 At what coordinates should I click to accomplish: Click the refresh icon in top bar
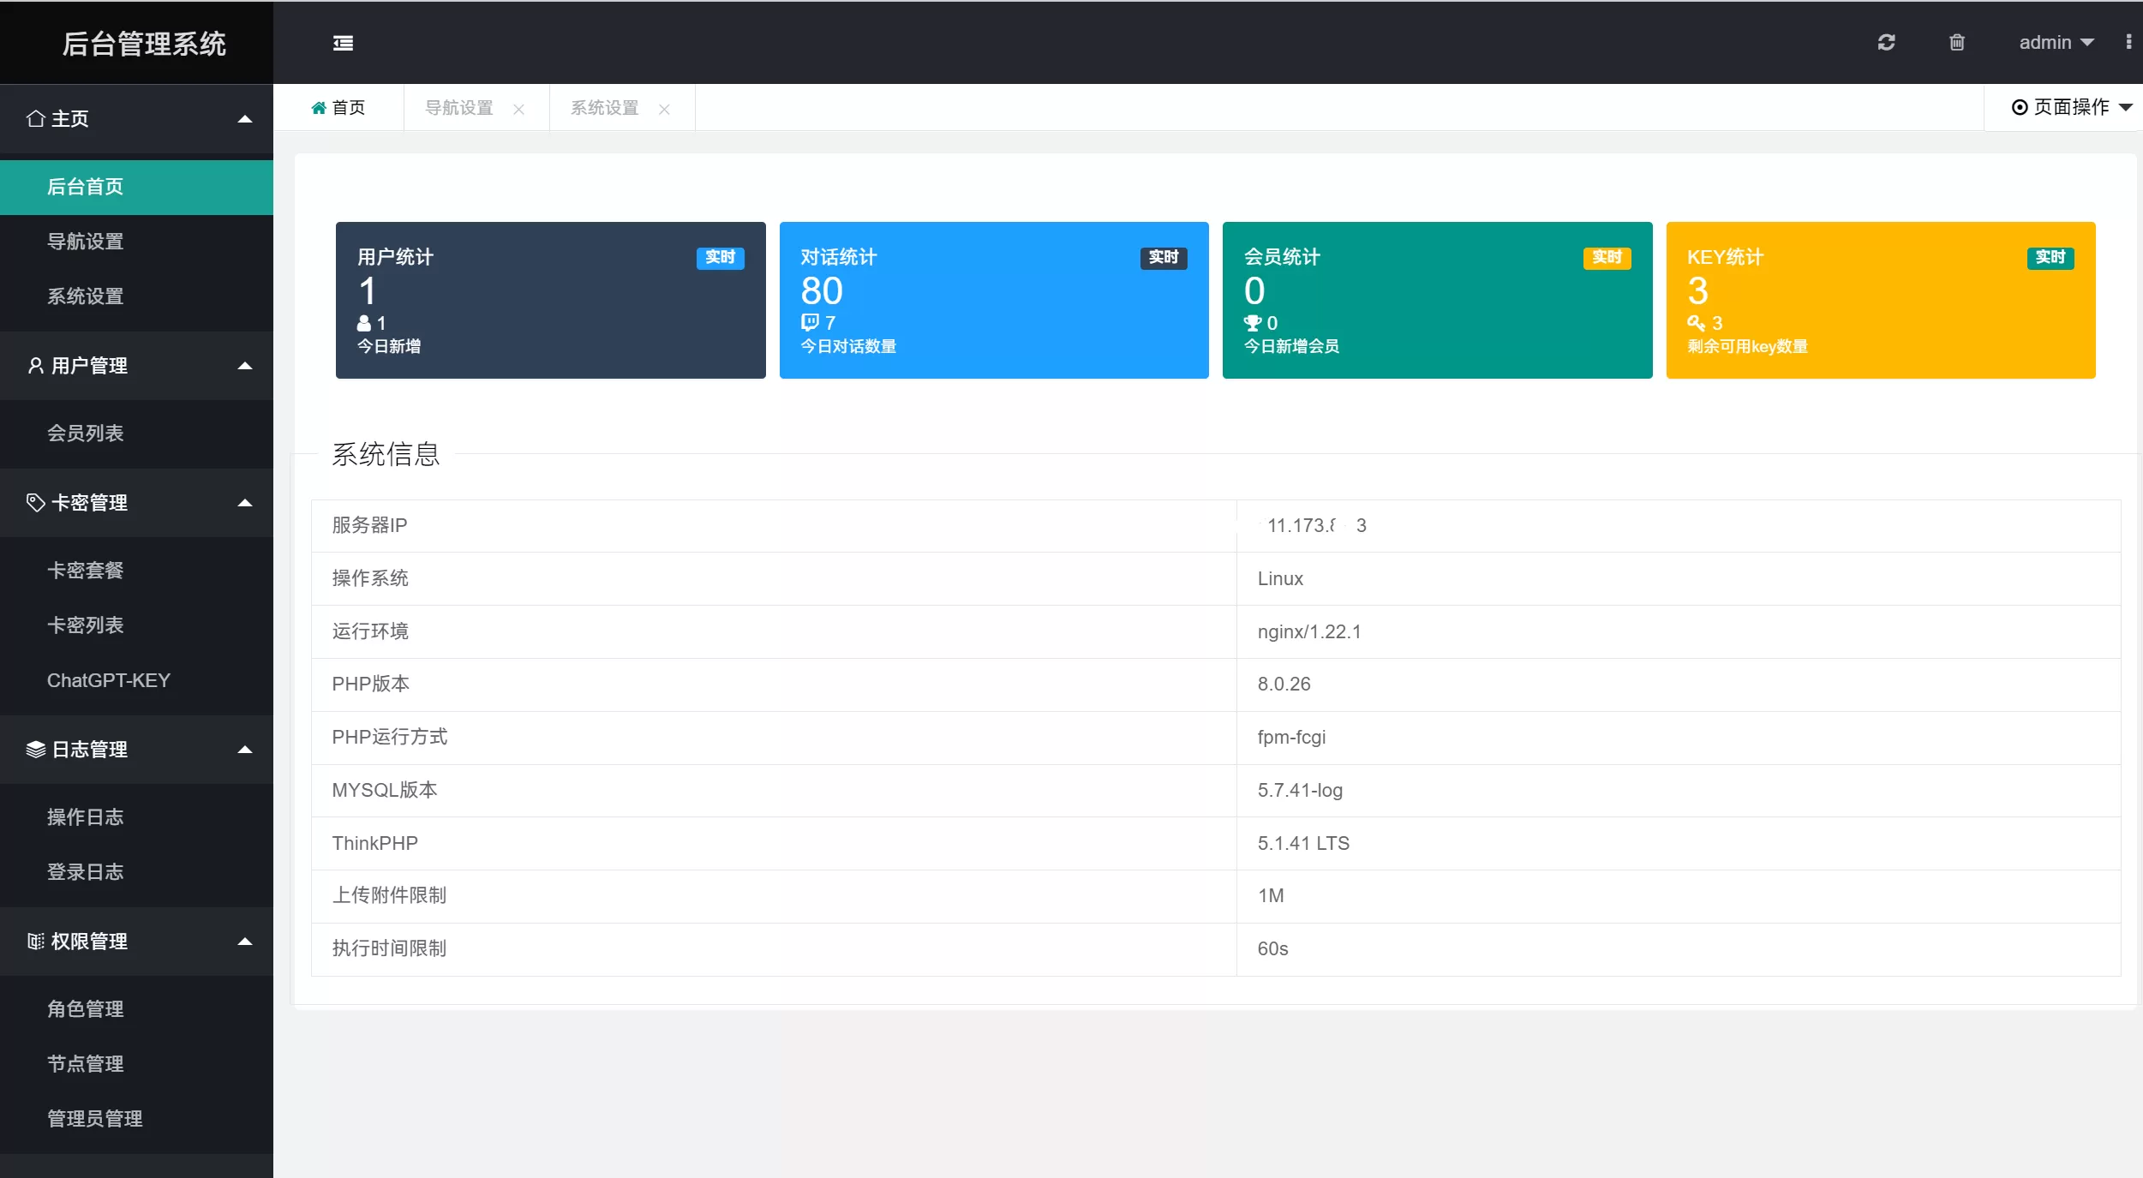pyautogui.click(x=1886, y=42)
